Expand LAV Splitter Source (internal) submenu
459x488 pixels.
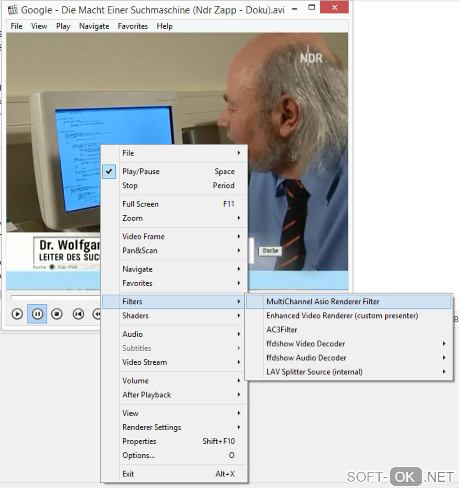[349, 371]
